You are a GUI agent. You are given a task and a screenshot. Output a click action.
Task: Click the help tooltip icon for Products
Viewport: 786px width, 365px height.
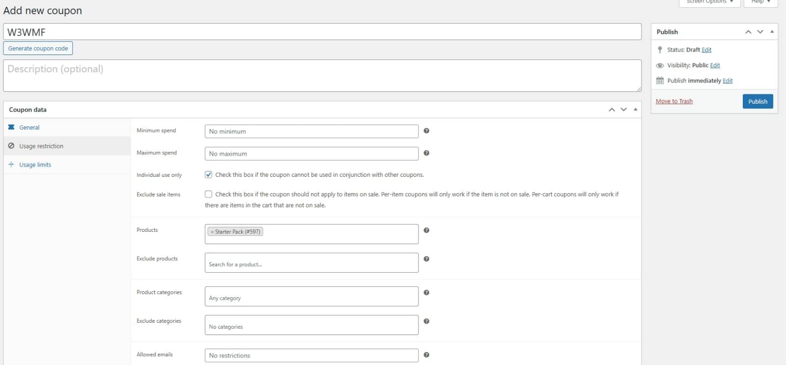click(426, 230)
